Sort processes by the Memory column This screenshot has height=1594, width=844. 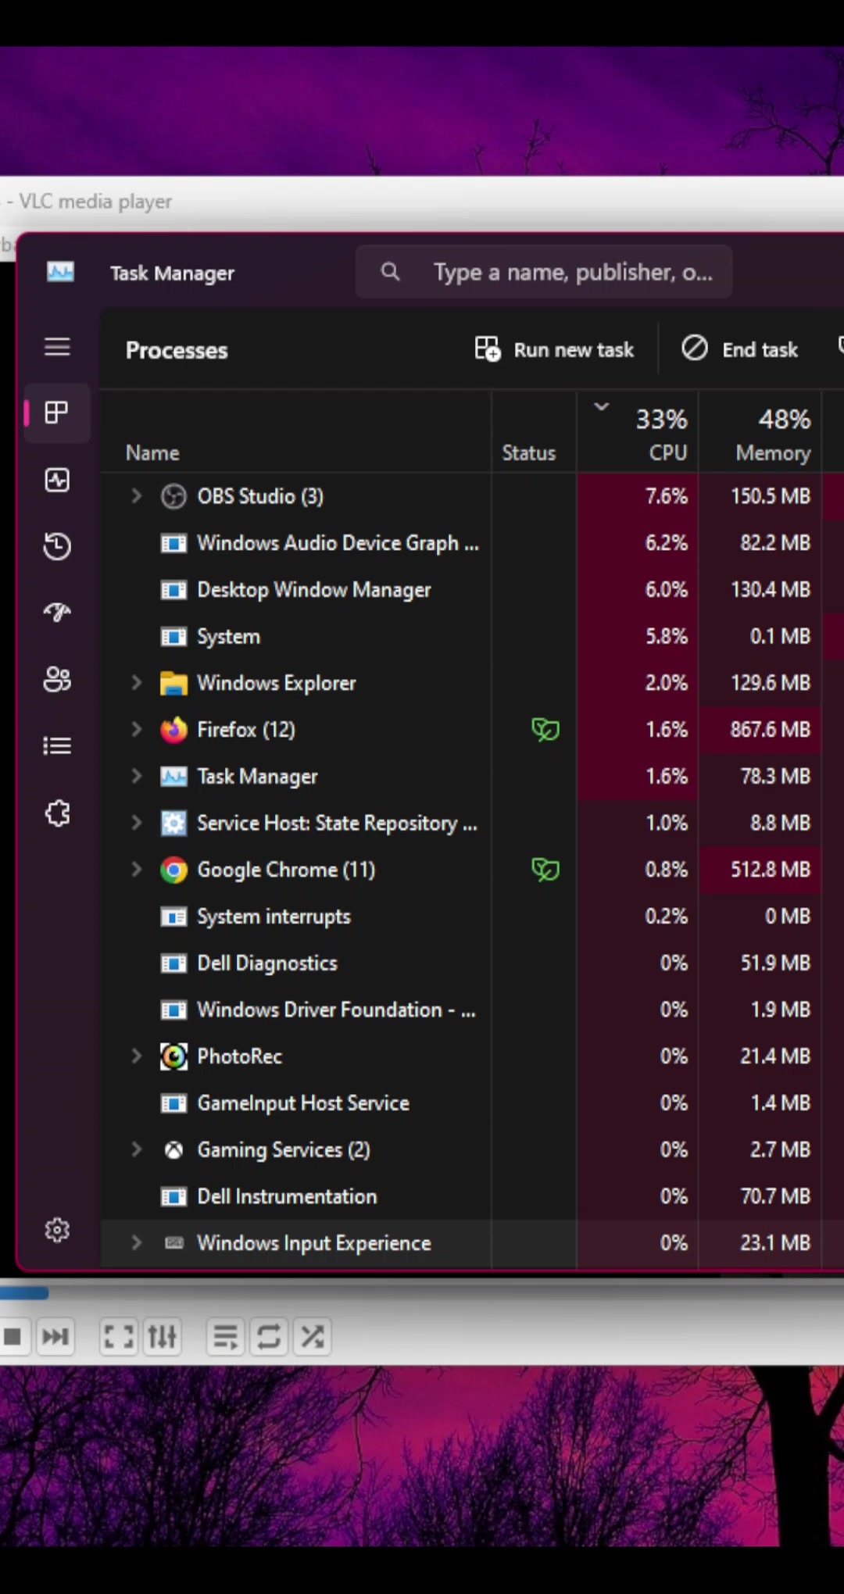(760, 433)
